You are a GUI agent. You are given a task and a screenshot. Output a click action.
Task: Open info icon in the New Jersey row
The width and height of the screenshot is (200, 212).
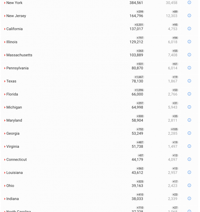(x=189, y=16)
